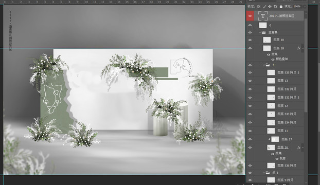Click the fx icon on 图层 18
Image resolution: width=320 pixels, height=185 pixels.
299,48
